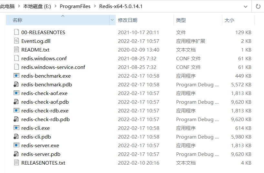Sort files by 类型 column header

coord(181,20)
